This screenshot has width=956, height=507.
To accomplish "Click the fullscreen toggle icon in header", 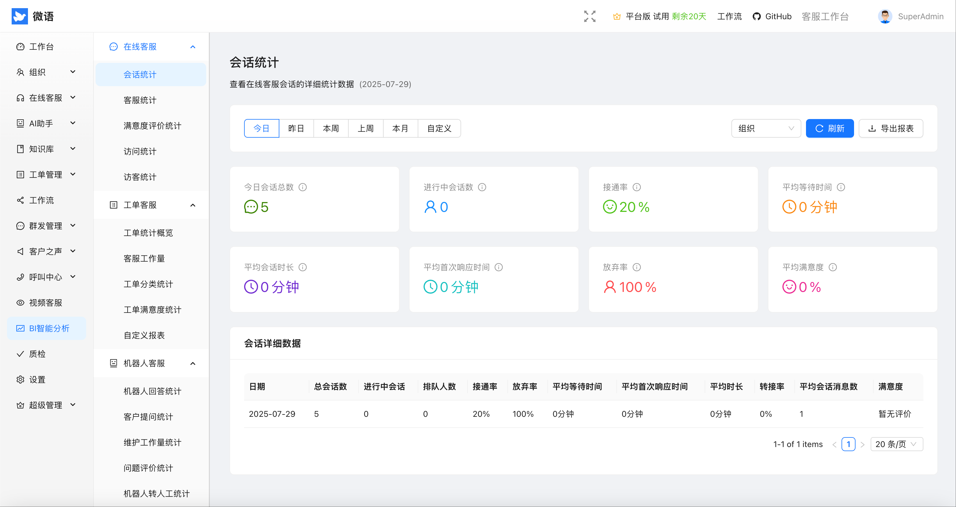I will [589, 16].
